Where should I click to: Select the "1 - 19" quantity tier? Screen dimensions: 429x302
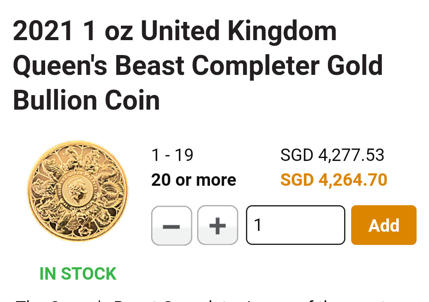(x=172, y=156)
